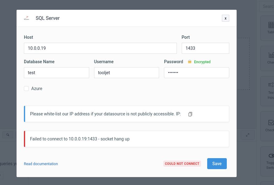
Task: Focus the Username field
Action: (126, 73)
